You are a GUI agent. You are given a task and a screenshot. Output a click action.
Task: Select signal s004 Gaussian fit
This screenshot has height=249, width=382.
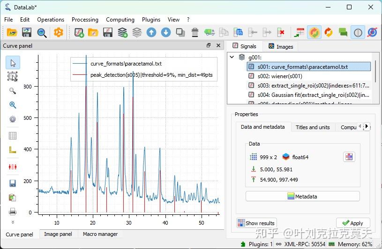[309, 95]
